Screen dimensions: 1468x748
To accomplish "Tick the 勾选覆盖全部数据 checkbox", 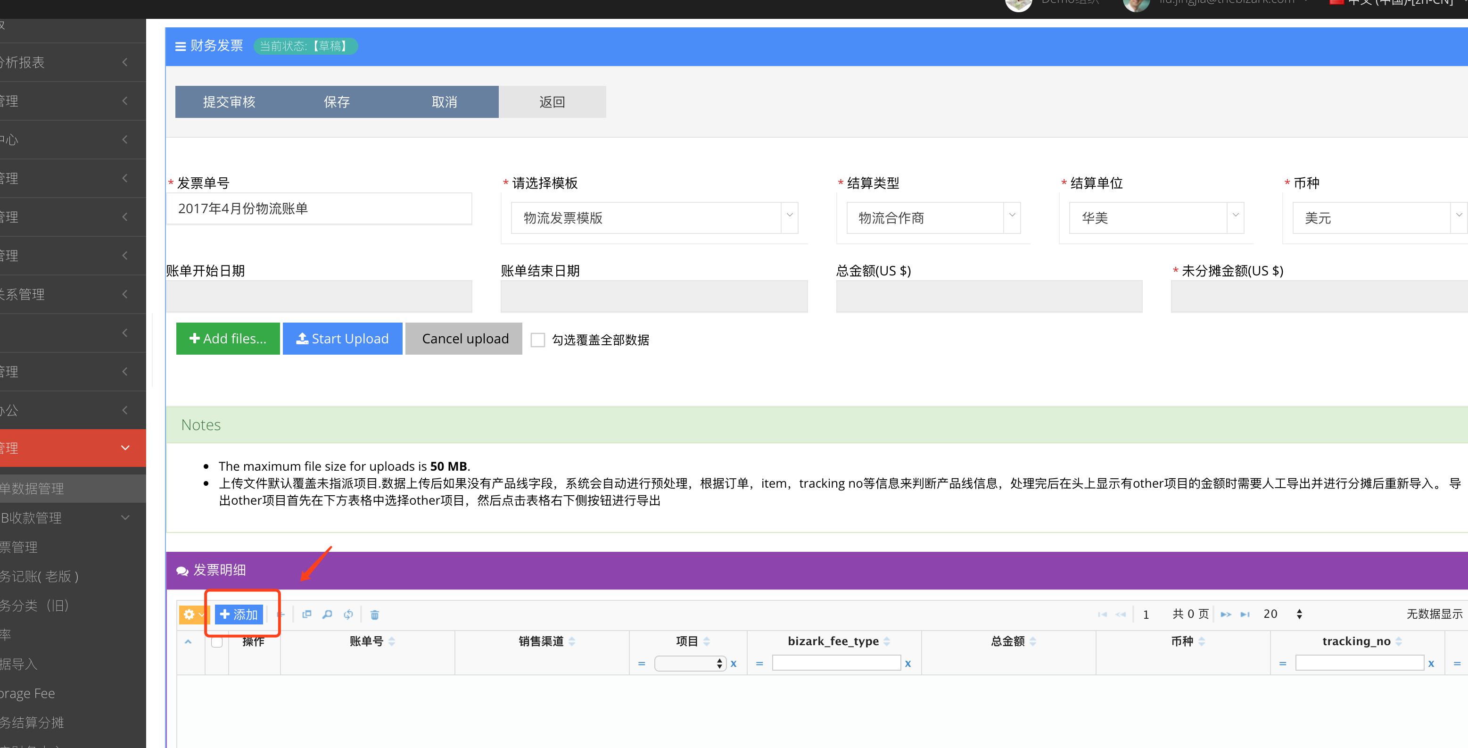I will pyautogui.click(x=537, y=340).
